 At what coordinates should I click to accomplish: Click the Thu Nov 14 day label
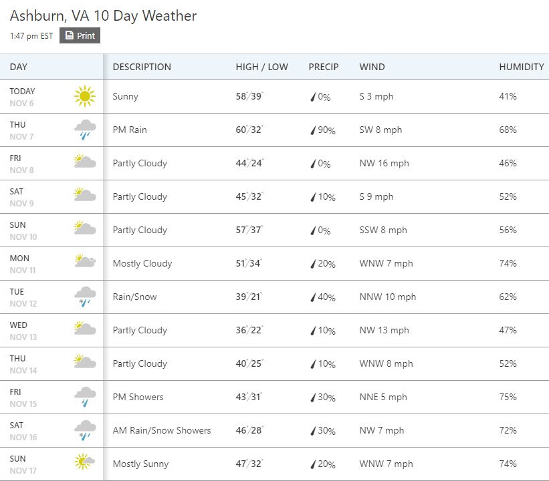pyautogui.click(x=23, y=364)
